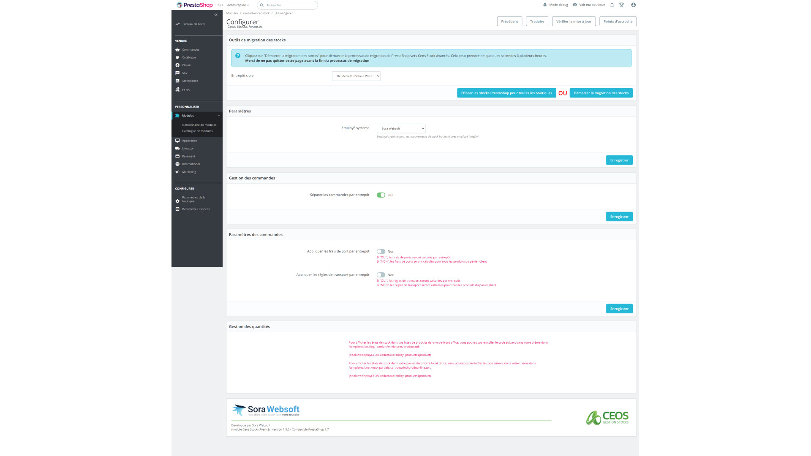Click the CEOS sidebar logo icon

click(x=178, y=90)
